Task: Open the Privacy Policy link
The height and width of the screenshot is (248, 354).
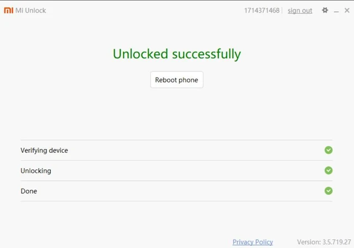Action: 253,242
